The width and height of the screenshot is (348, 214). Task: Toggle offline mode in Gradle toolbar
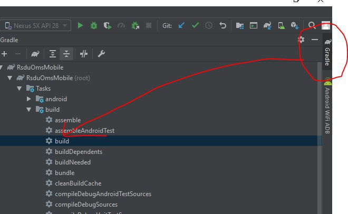[84, 54]
